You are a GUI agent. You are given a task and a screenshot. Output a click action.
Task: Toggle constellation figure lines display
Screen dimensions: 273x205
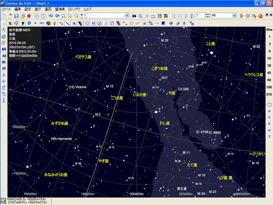[106, 23]
